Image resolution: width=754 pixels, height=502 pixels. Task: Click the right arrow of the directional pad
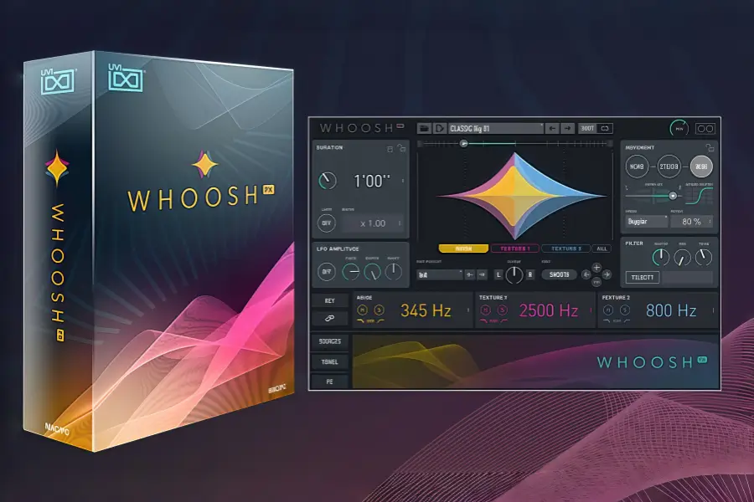[607, 274]
